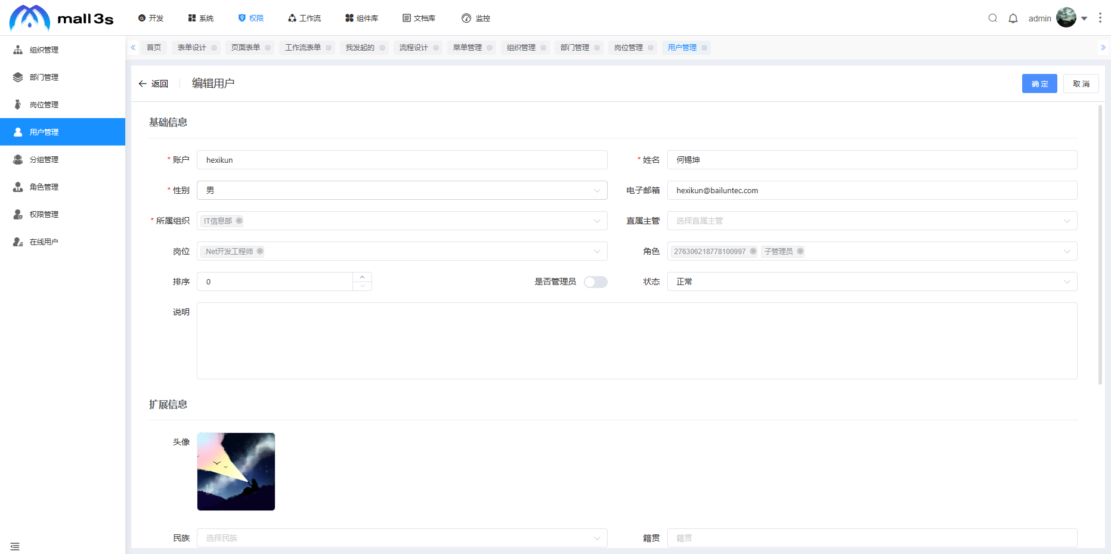1111x554 pixels.
Task: Open the 监控 top menu
Action: pyautogui.click(x=476, y=18)
